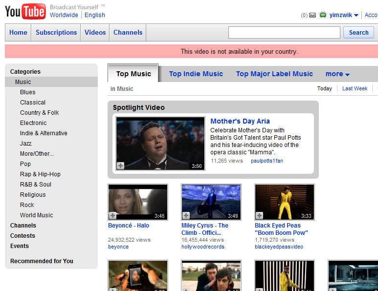Open Events in the sidebar

tap(20, 246)
